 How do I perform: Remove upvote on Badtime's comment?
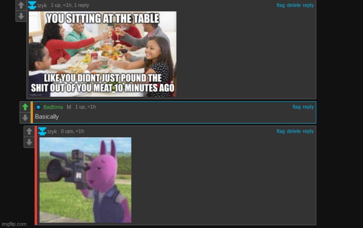[x=25, y=107]
